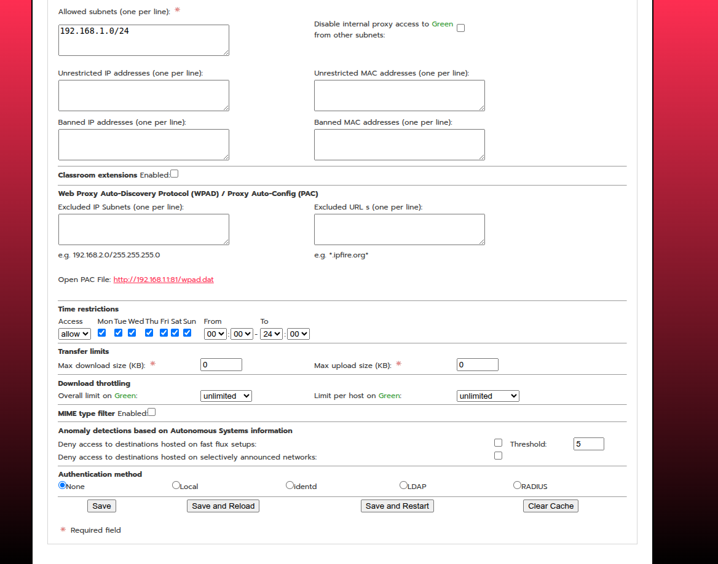This screenshot has width=718, height=564.
Task: Select RADIUS authentication method
Action: point(517,485)
